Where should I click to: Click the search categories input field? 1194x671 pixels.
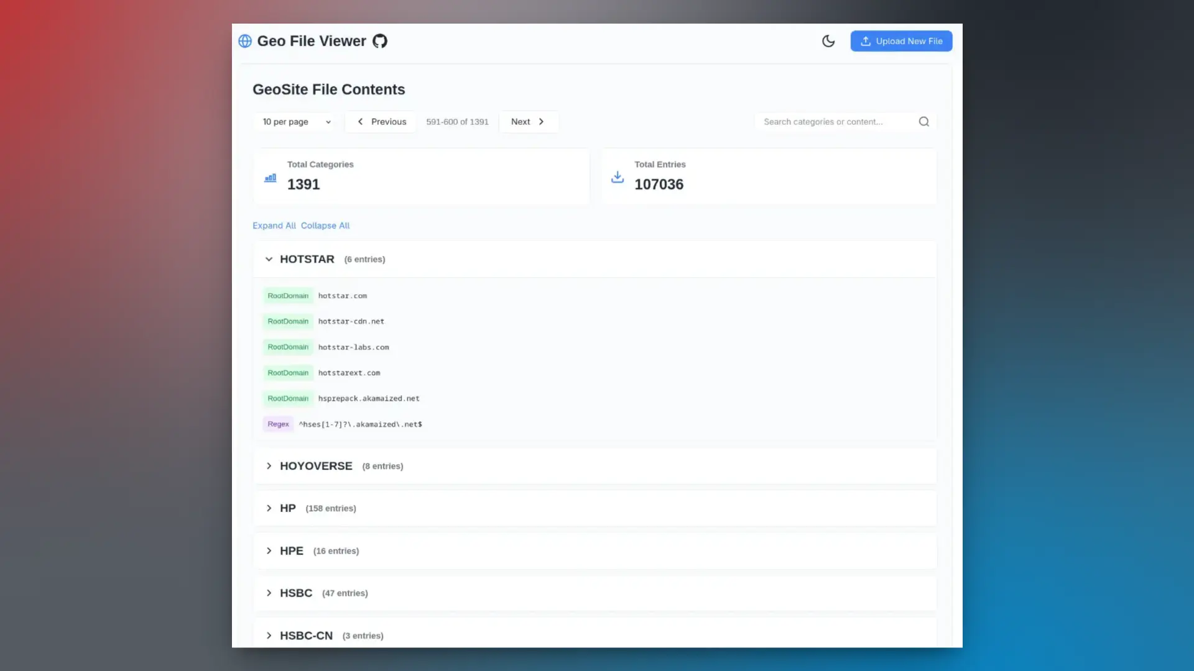833,121
